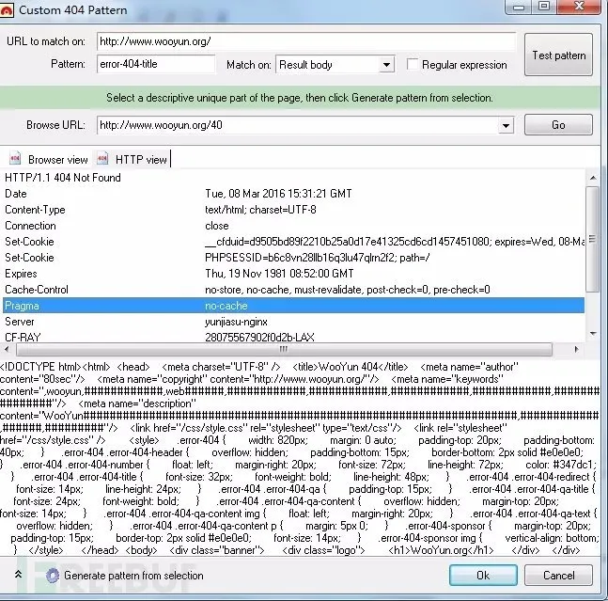This screenshot has width=608, height=601.
Task: Click the horizontal scroll left arrow
Action: (x=7, y=349)
